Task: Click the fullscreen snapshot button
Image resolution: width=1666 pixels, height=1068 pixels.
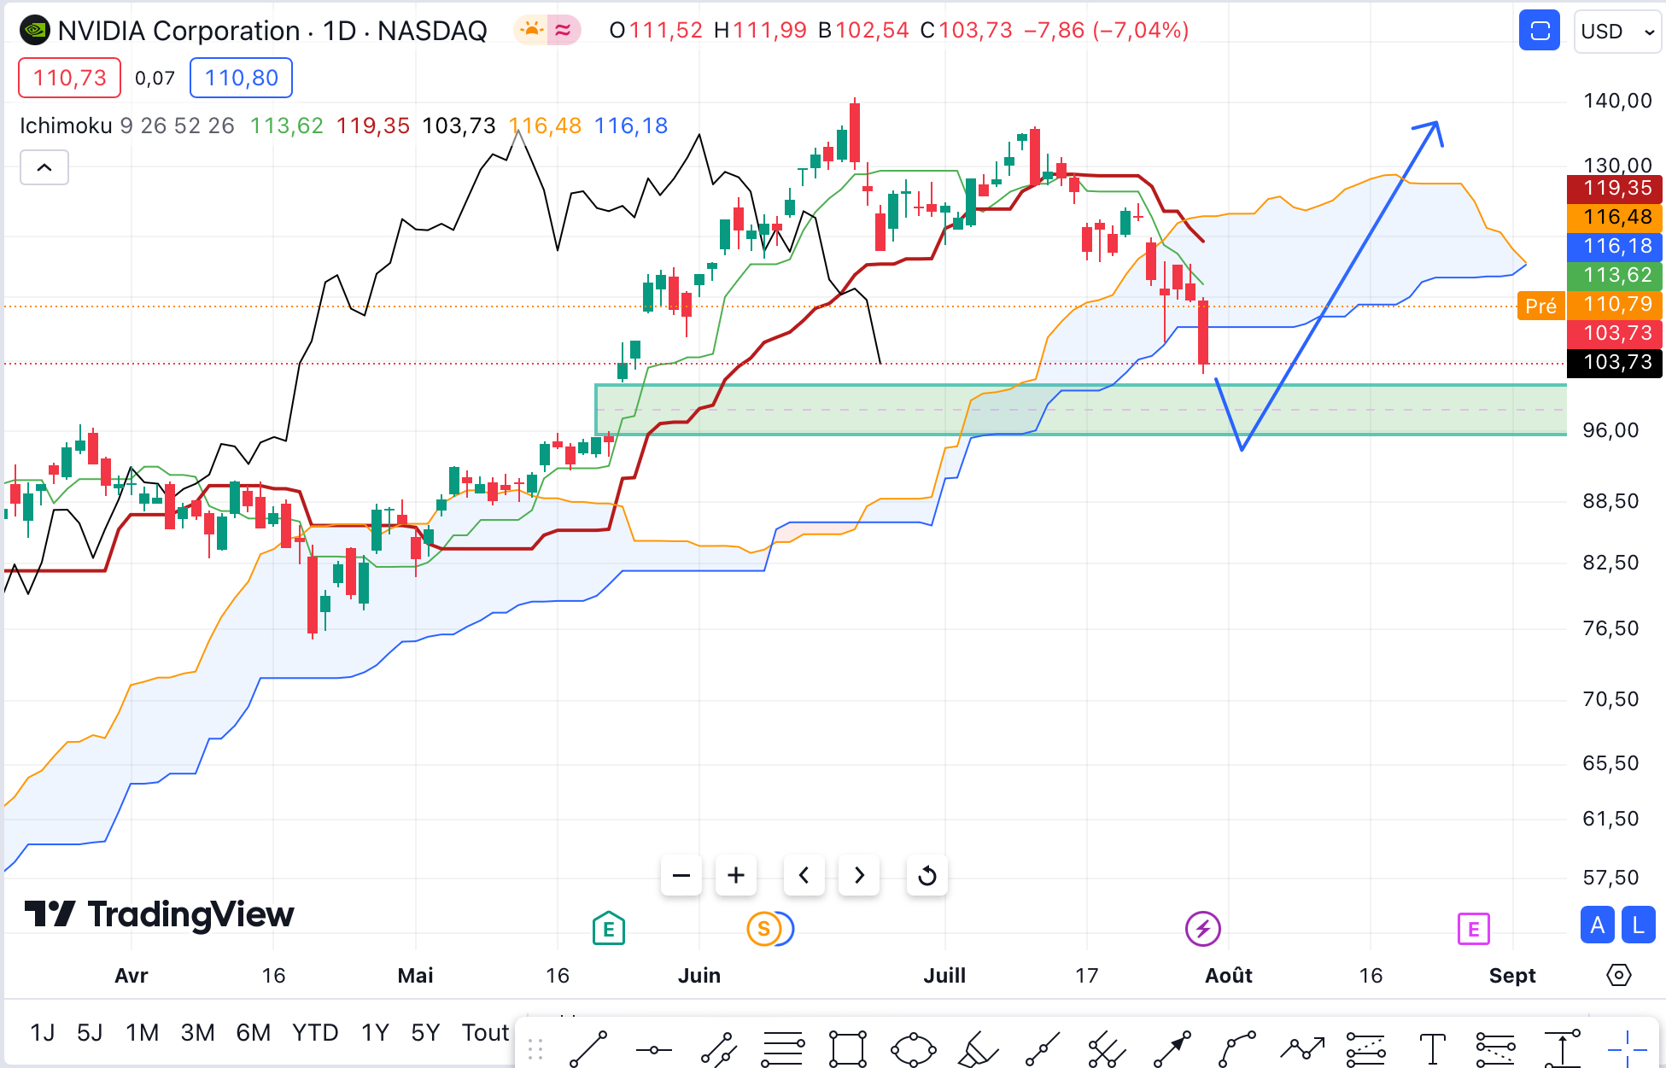Action: (x=1539, y=32)
